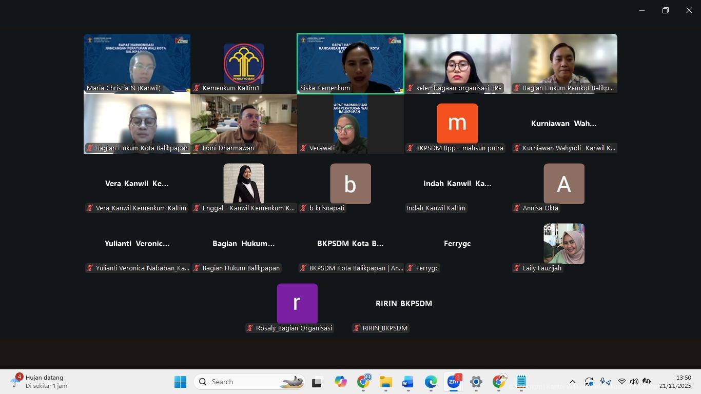Click the Wi-Fi network icon in the tray
The height and width of the screenshot is (394, 701).
(x=621, y=382)
